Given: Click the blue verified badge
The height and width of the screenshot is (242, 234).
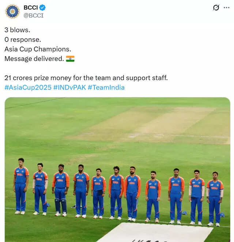Looking at the screenshot, I should pyautogui.click(x=42, y=8).
